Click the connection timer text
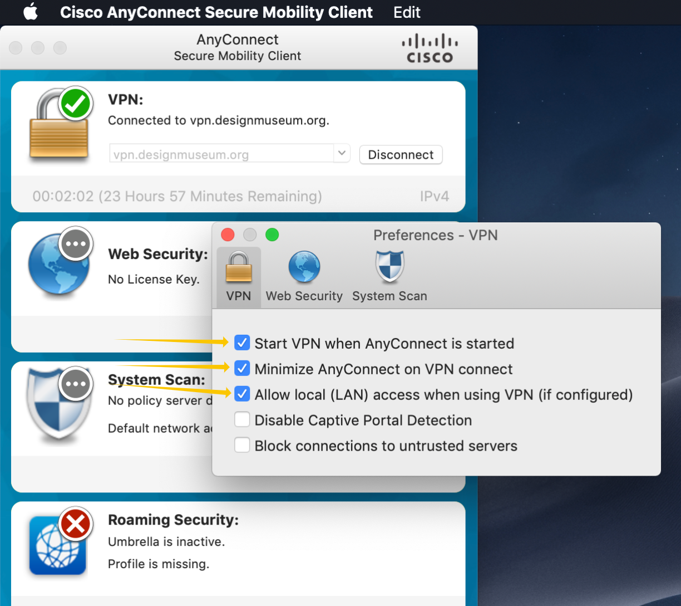 click(177, 196)
